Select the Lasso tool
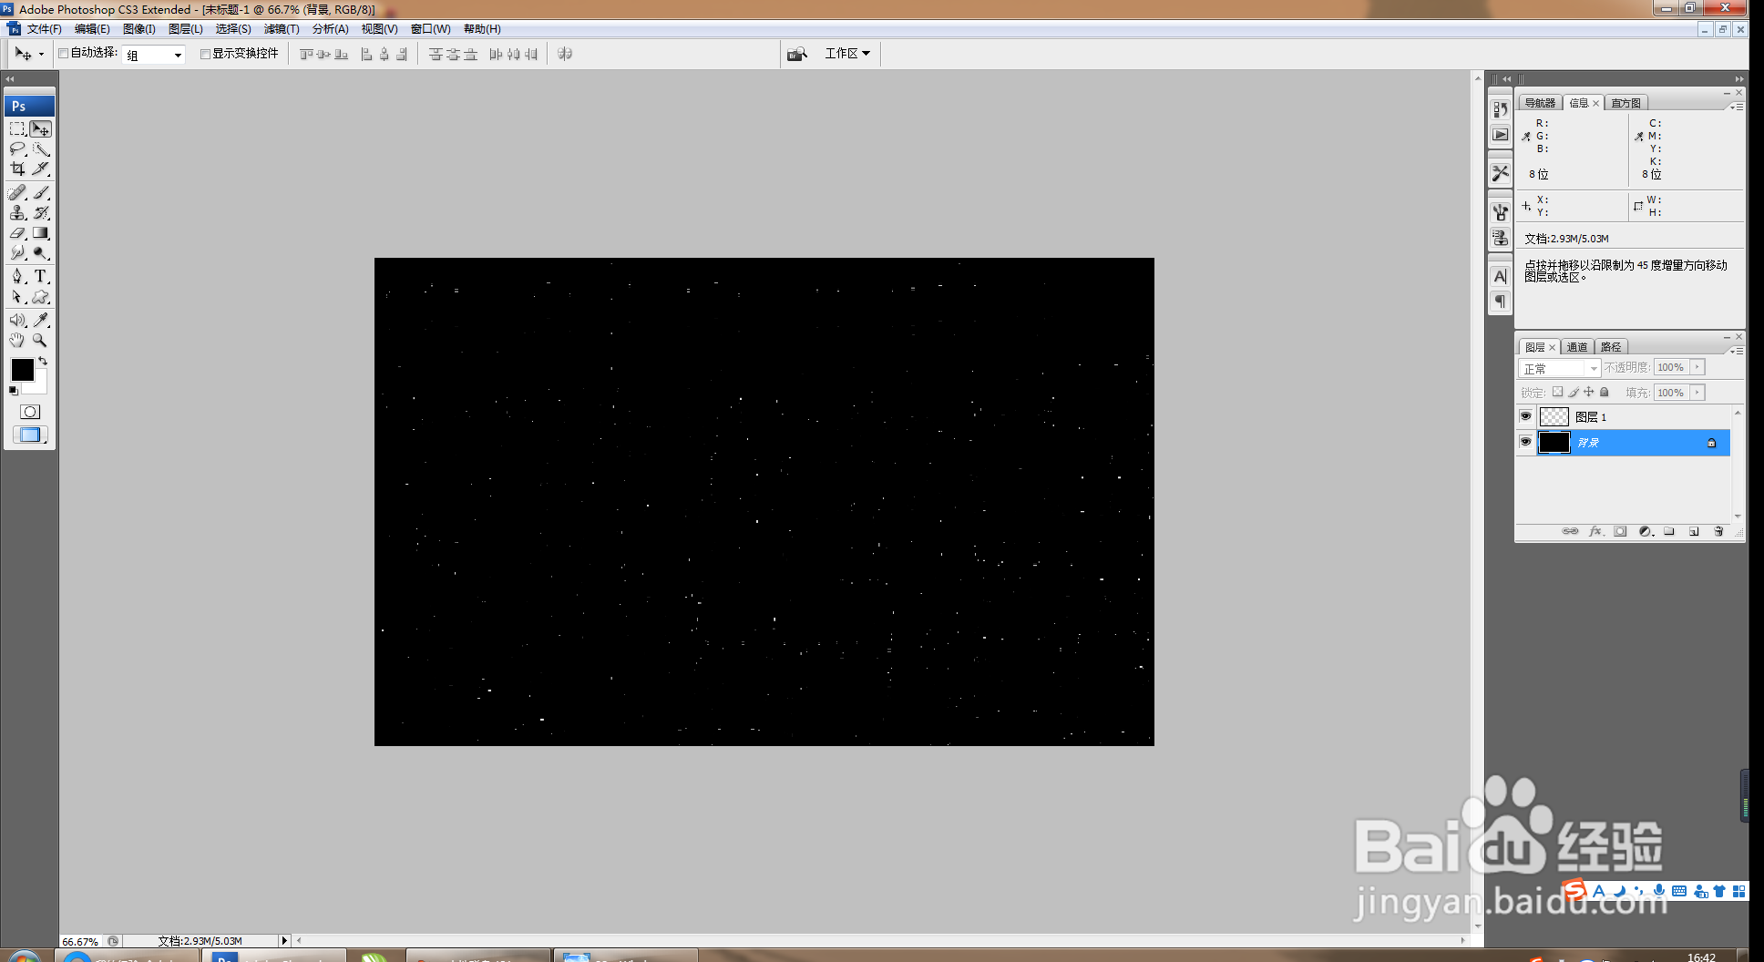Image resolution: width=1764 pixels, height=962 pixels. tap(17, 149)
